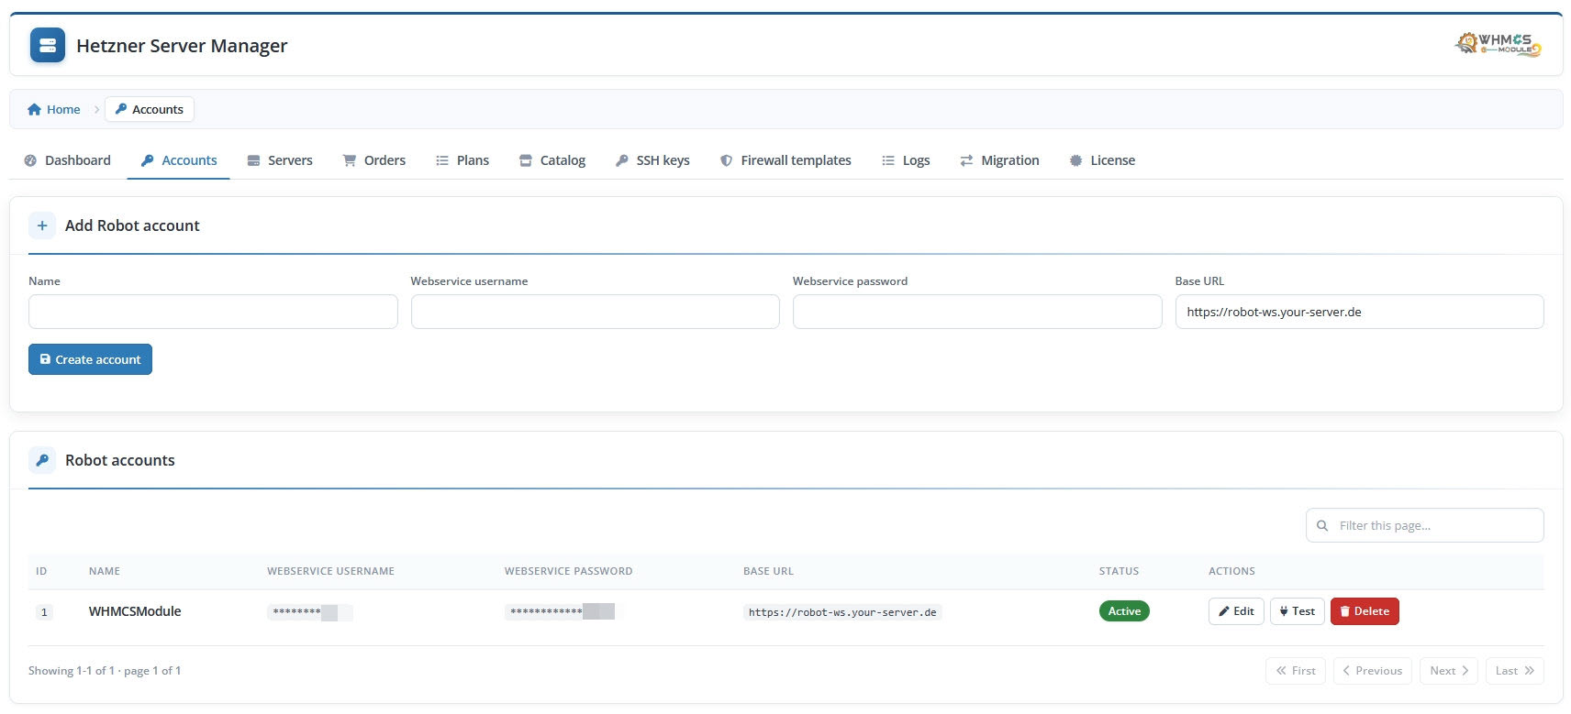Open the Migration tab
The width and height of the screenshot is (1571, 714).
click(999, 160)
